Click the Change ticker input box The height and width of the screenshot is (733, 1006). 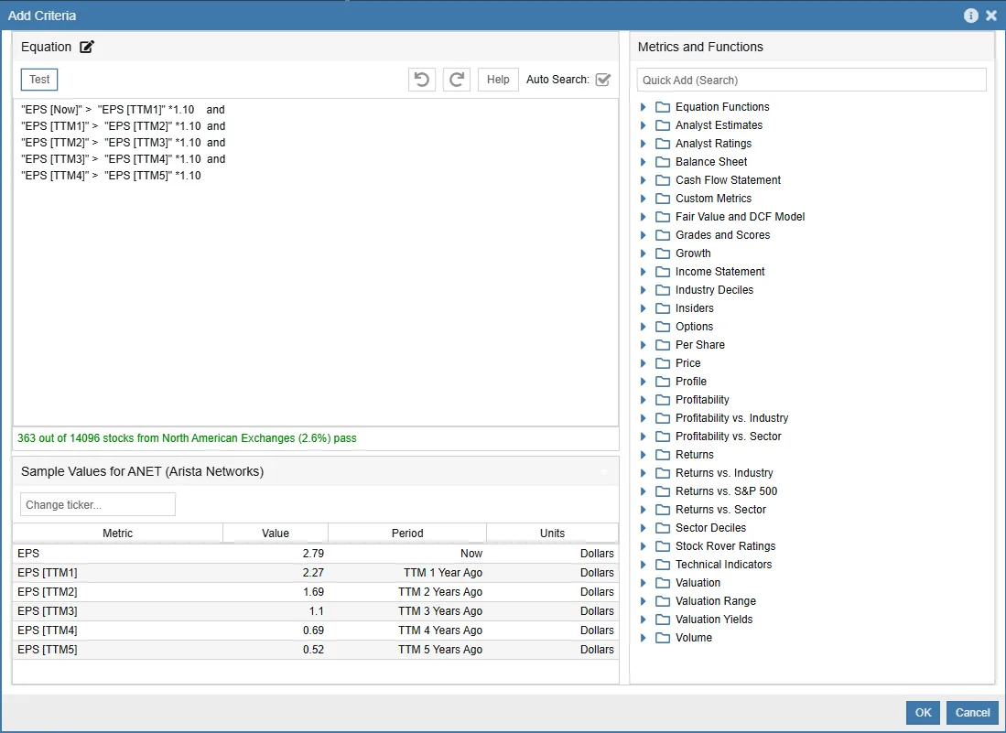tap(98, 505)
